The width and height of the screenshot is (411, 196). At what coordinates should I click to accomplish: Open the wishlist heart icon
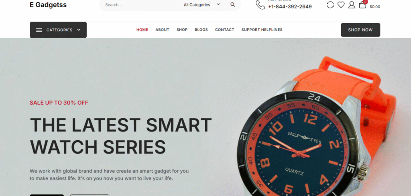click(x=341, y=5)
